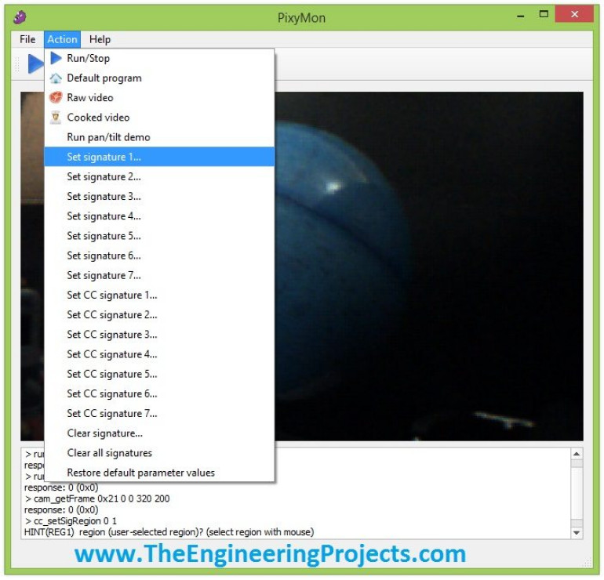This screenshot has width=604, height=580.
Task: Select Restore default parameter values
Action: point(140,473)
